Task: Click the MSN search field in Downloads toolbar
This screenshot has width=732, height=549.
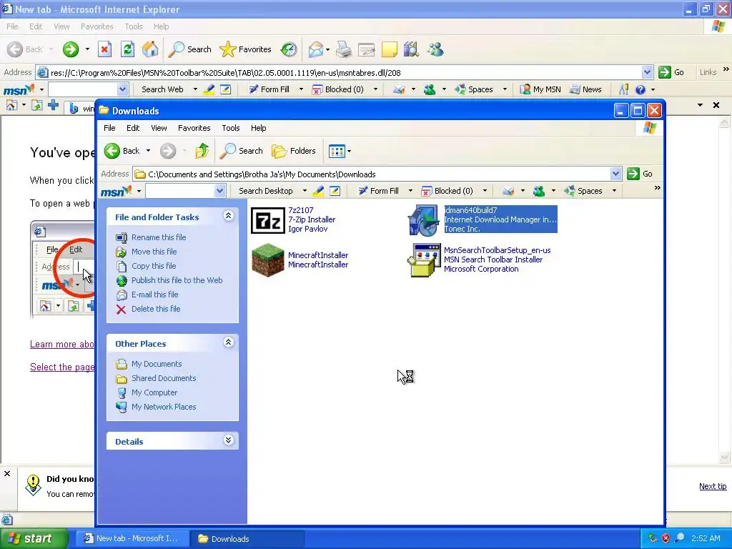Action: coord(180,190)
